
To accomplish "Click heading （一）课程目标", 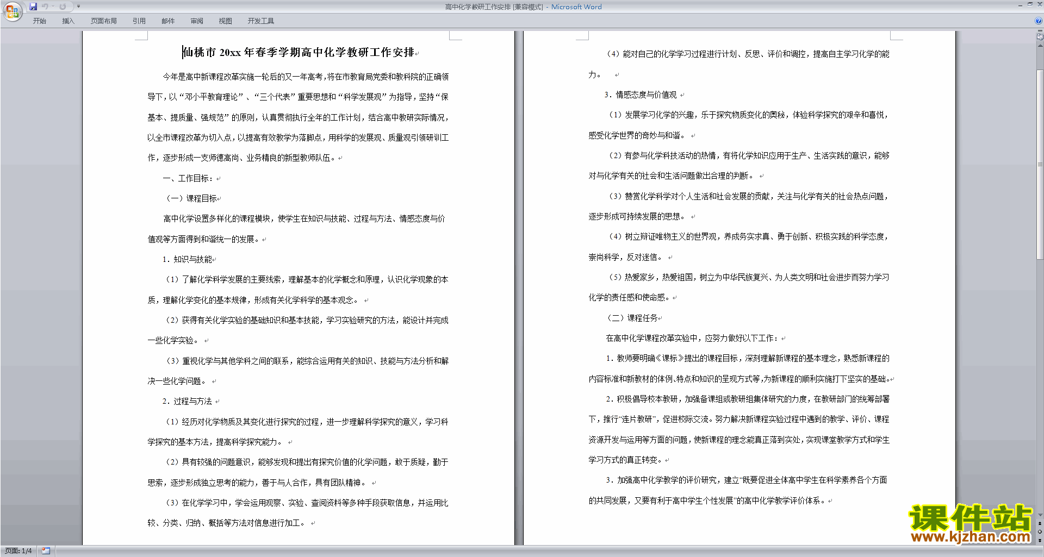I will (x=190, y=198).
